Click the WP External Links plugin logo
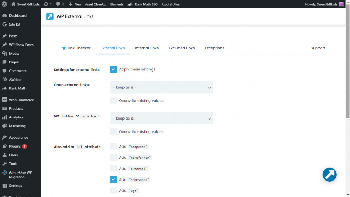 [50, 16]
